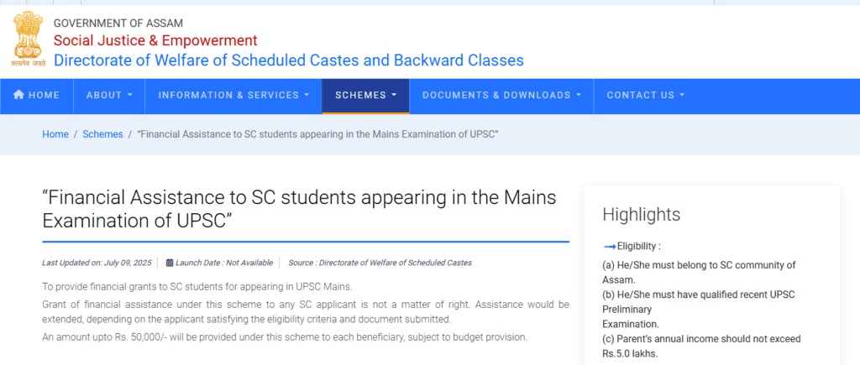Click the calendar icon beside Launch Date
The image size is (860, 365).
pyautogui.click(x=170, y=263)
